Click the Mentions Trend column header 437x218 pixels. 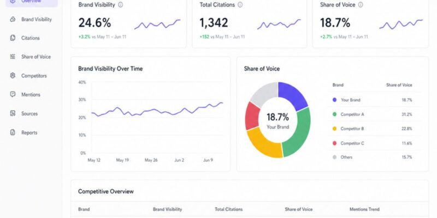pyautogui.click(x=364, y=209)
